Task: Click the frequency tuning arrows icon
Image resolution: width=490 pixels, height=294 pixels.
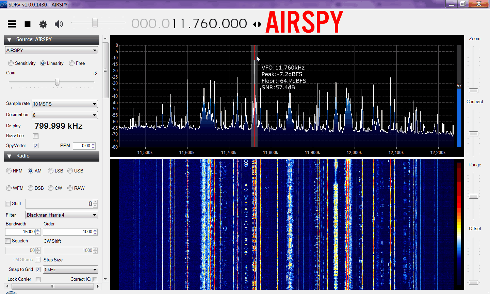Action: click(257, 24)
